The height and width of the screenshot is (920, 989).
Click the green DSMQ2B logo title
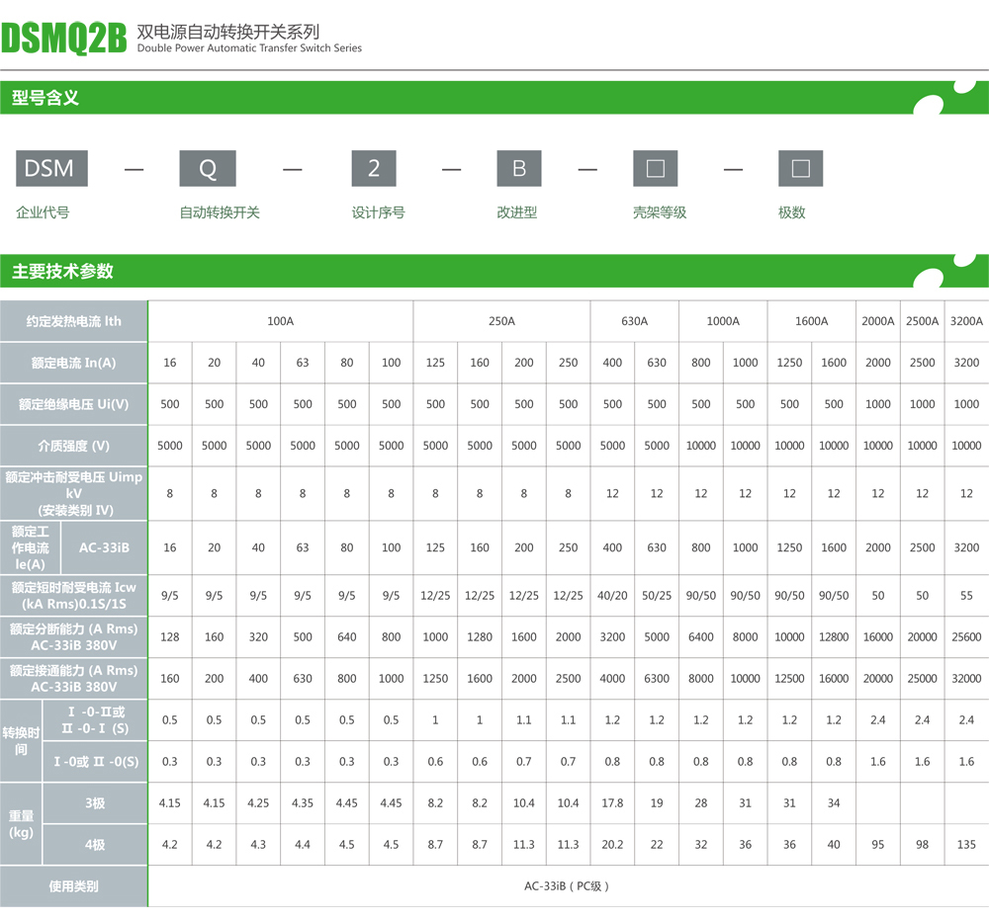64,40
